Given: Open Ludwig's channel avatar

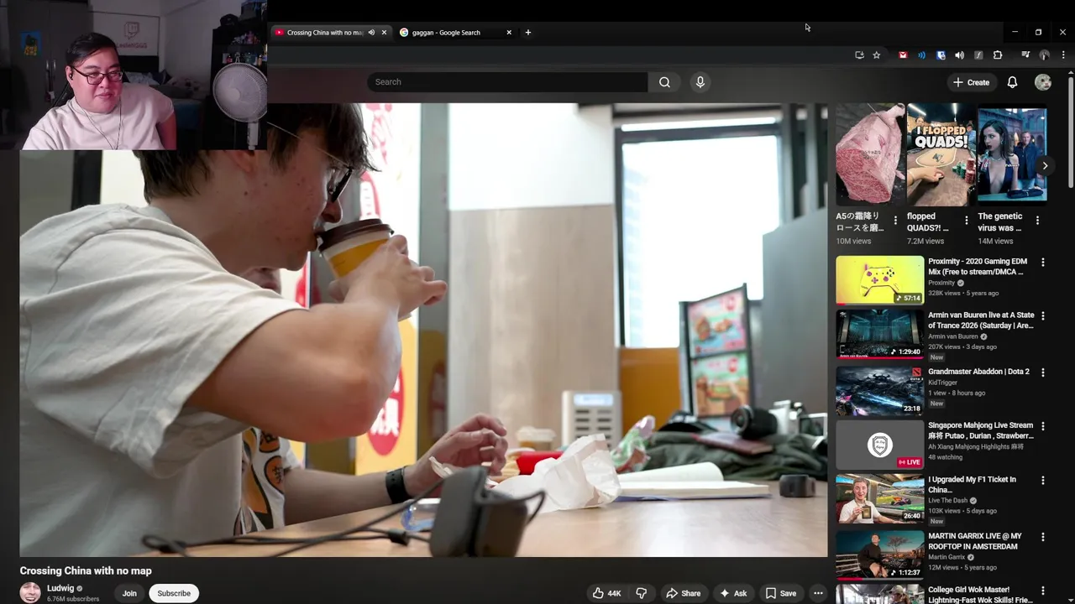Looking at the screenshot, I should [30, 592].
